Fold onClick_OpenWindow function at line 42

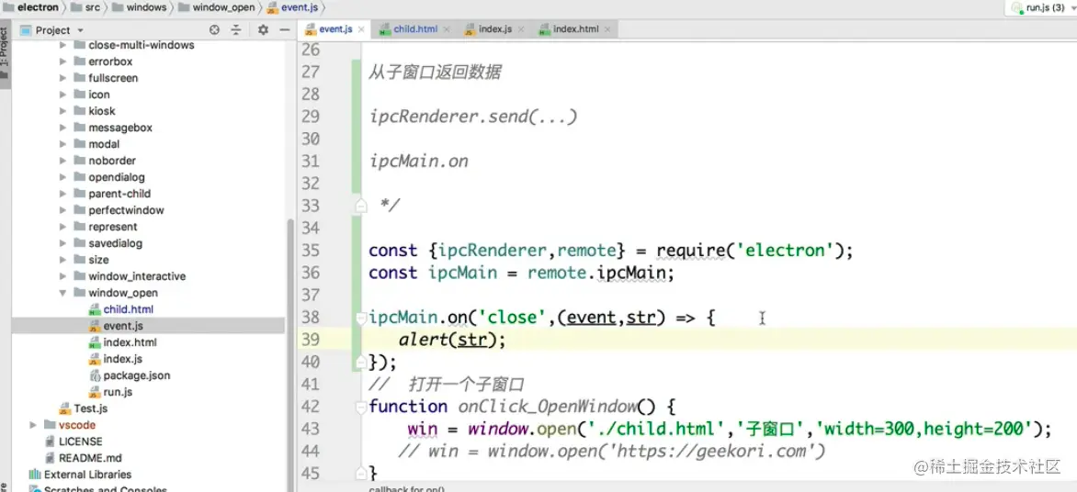360,407
